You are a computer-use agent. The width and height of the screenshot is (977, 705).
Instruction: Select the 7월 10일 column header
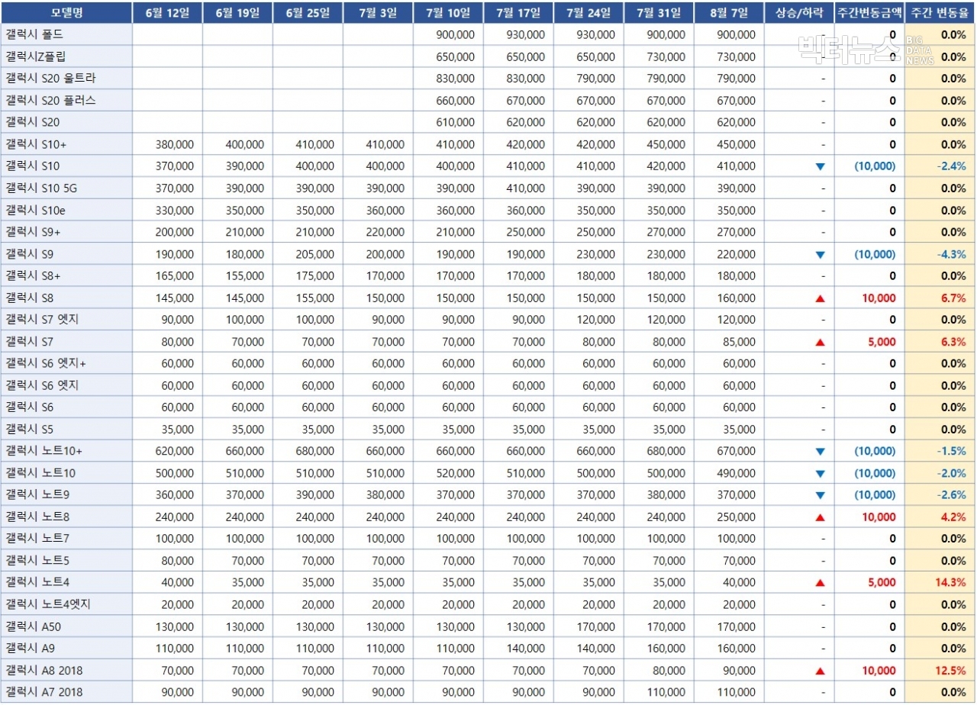point(448,12)
